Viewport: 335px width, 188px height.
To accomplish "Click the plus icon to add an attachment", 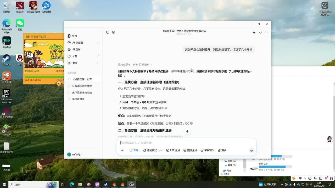I will pyautogui.click(x=122, y=150).
